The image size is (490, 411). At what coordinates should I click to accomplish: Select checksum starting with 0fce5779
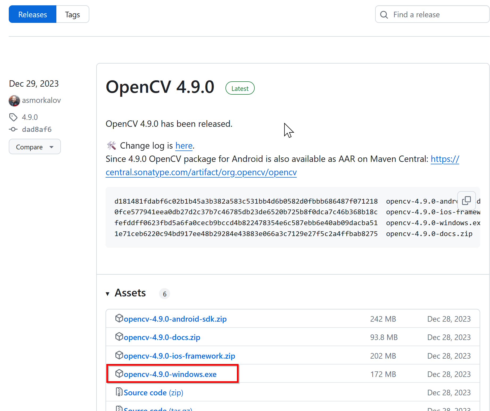tap(246, 212)
